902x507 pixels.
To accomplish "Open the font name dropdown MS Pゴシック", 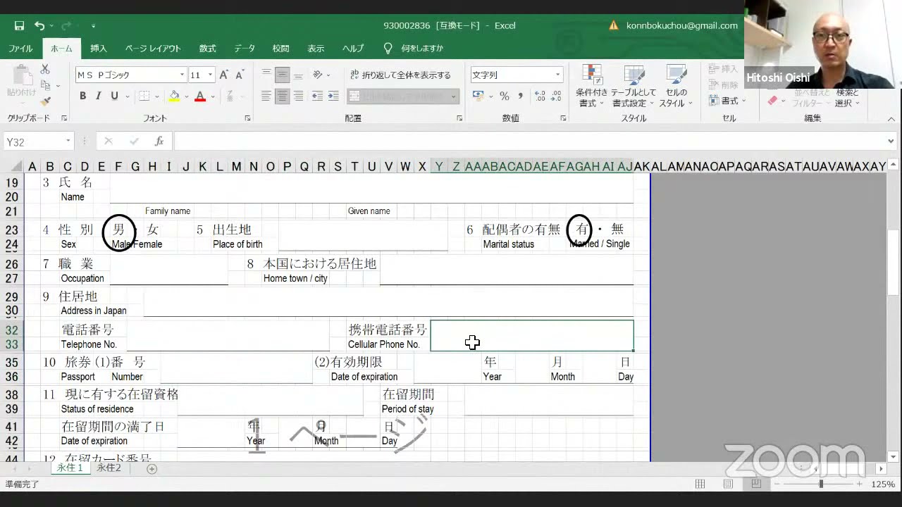I will (x=182, y=75).
